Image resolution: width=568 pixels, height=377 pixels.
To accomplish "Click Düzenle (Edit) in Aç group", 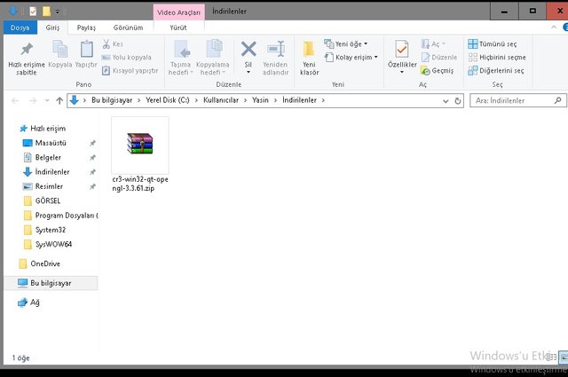I will click(x=439, y=58).
